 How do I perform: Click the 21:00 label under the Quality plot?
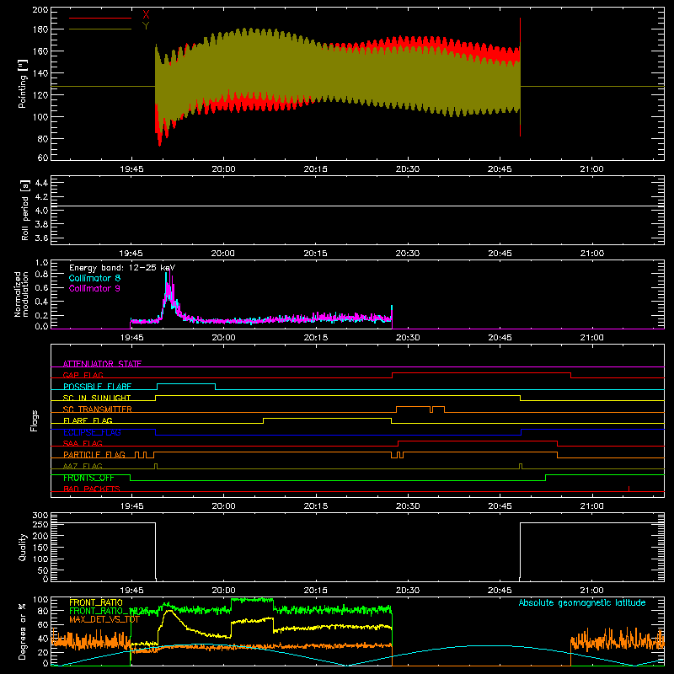pyautogui.click(x=591, y=591)
